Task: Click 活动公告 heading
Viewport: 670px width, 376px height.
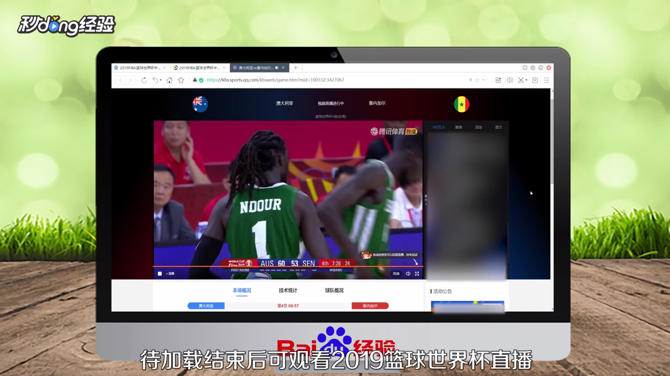Action: pos(442,291)
